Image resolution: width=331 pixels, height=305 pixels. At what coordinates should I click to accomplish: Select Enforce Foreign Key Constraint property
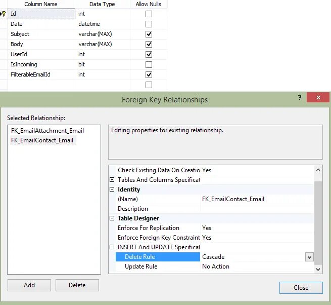(159, 238)
